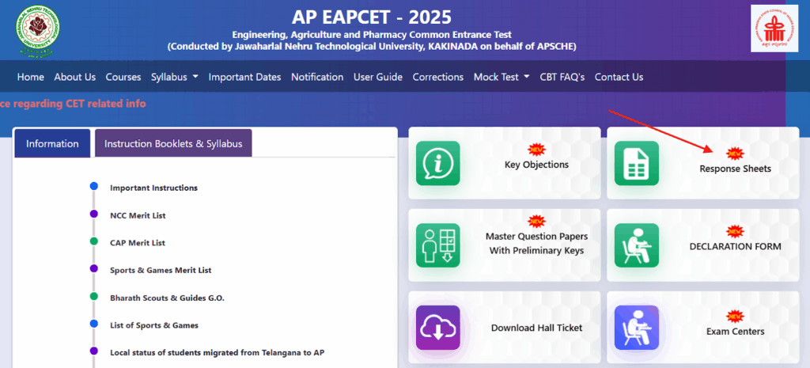This screenshot has height=368, width=810.
Task: Open Download Hall Ticket link
Action: [537, 328]
